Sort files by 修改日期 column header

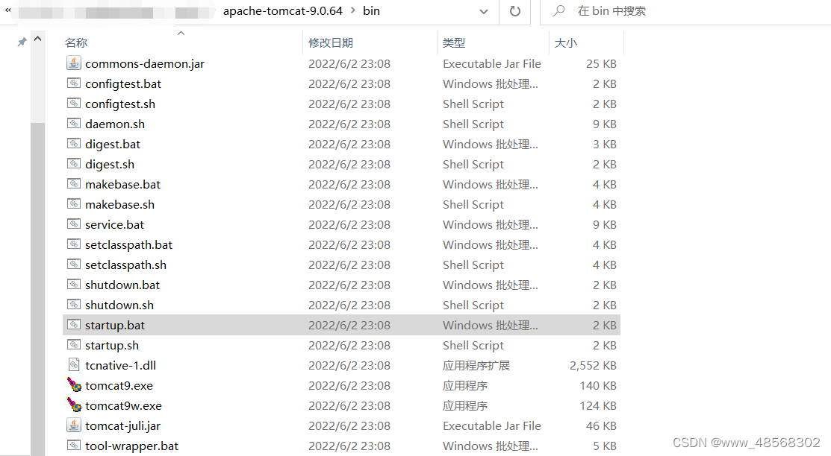[331, 42]
